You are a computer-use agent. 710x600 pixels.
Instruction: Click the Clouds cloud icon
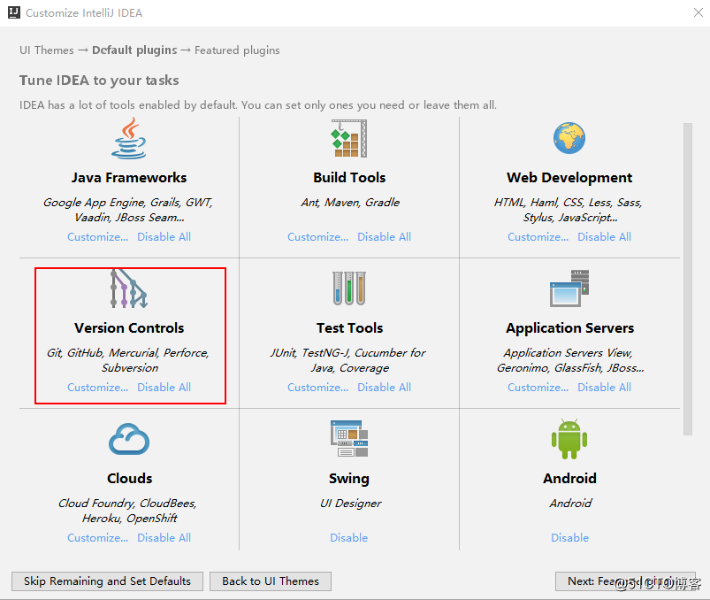(129, 439)
